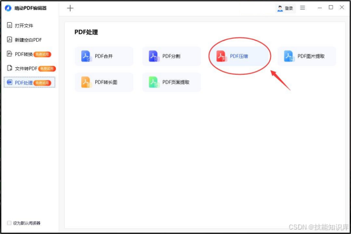The height and width of the screenshot is (234, 351).
Task: Click the red PDF压缩 icon
Action: click(x=222, y=56)
